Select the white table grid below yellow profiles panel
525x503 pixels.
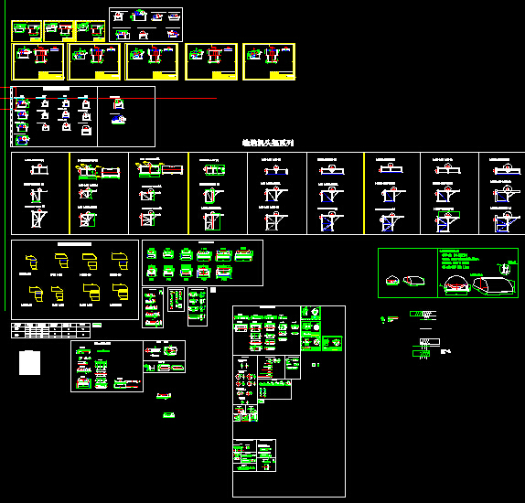tap(50, 330)
